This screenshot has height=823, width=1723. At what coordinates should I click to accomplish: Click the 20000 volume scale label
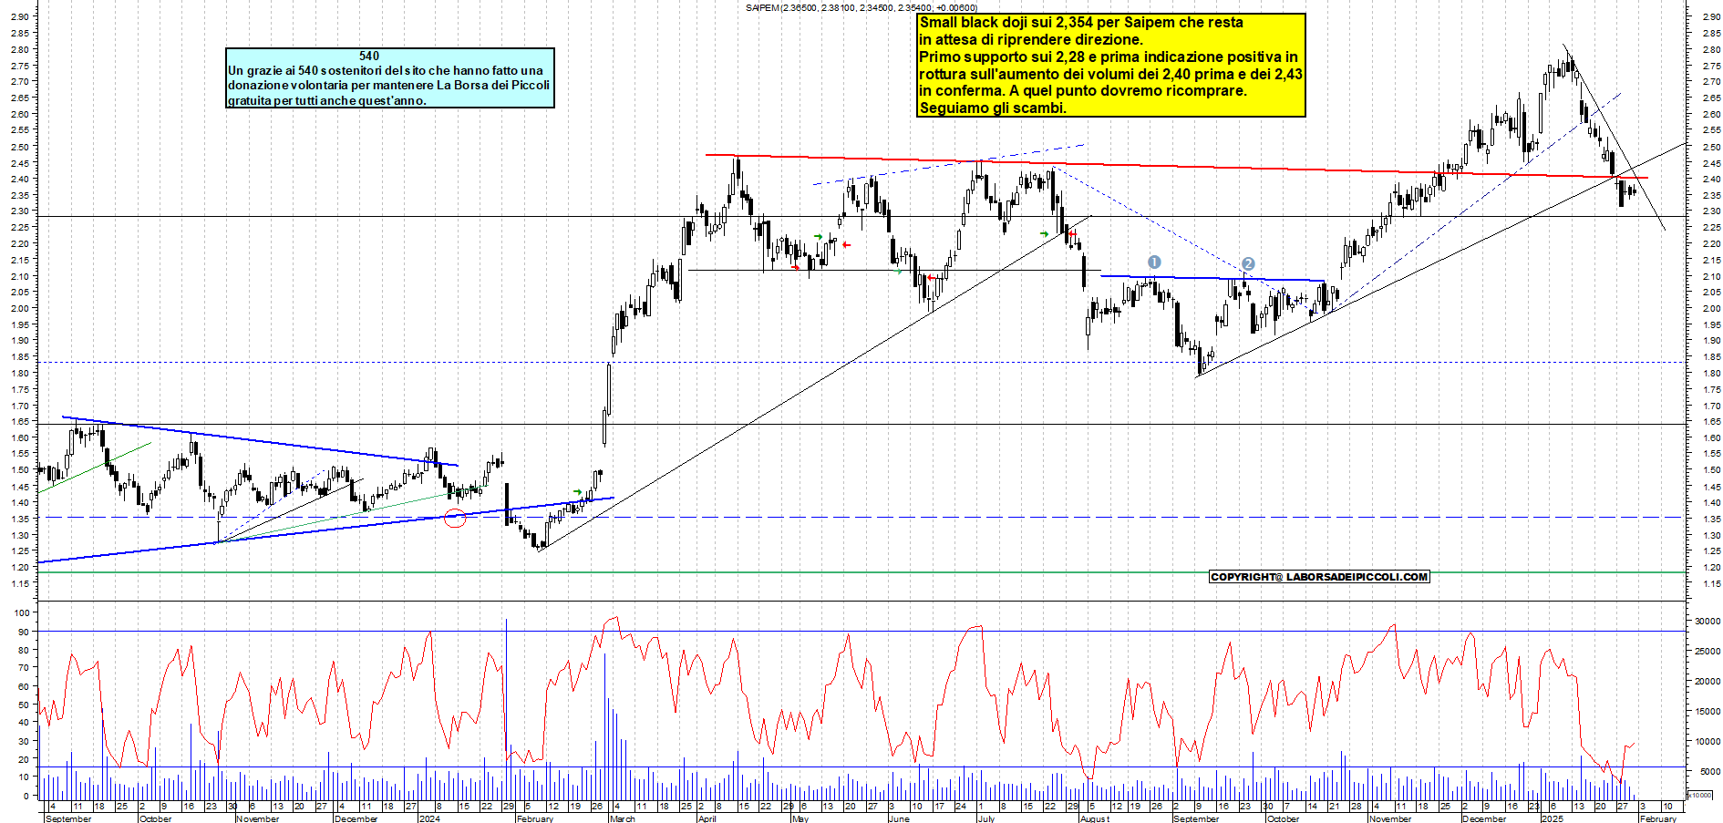[x=1708, y=681]
